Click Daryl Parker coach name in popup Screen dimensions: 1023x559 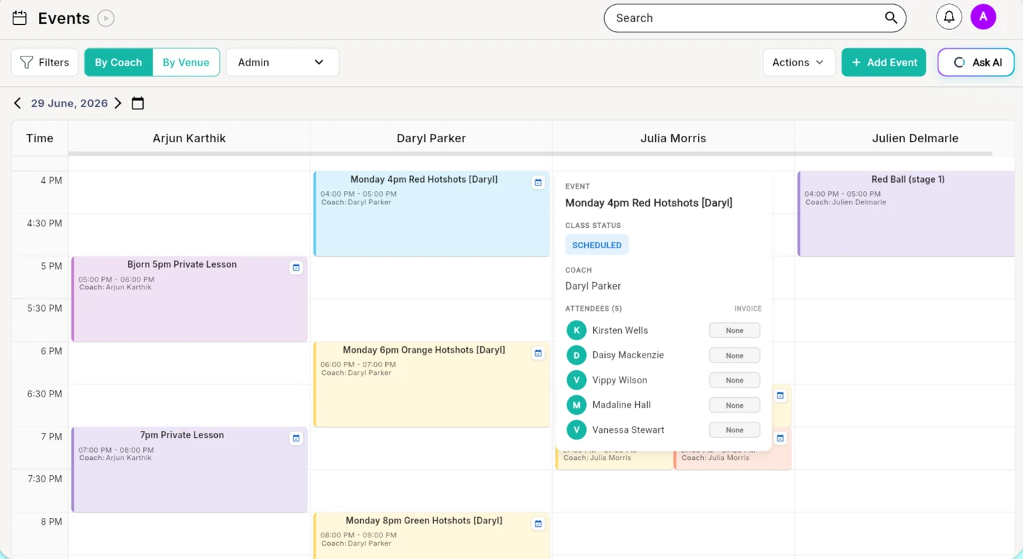tap(593, 286)
